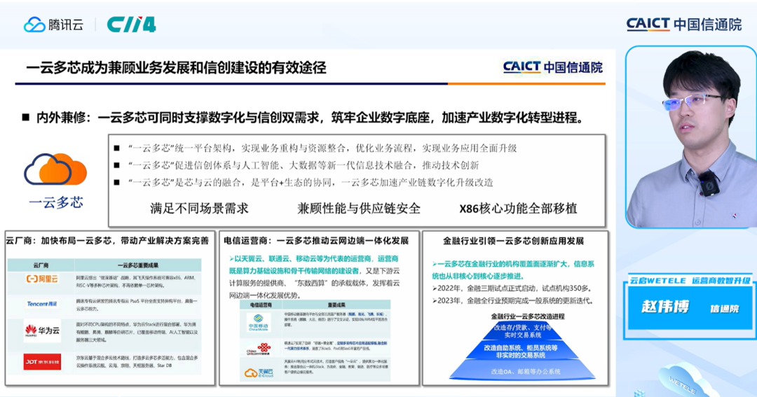Click the slide title 一云多芯成为兼顾业务发展和信创建设的有效途径

(176, 67)
